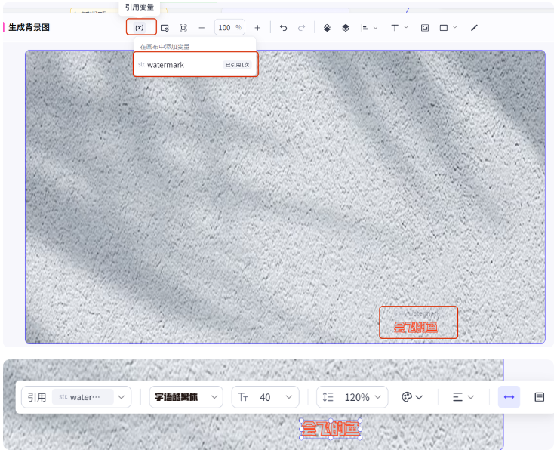The height and width of the screenshot is (456, 557).
Task: Click the align objects icon
Action: pos(364,28)
